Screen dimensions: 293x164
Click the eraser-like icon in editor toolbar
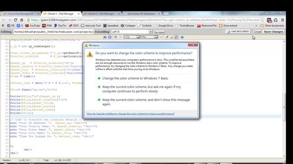click(171, 37)
